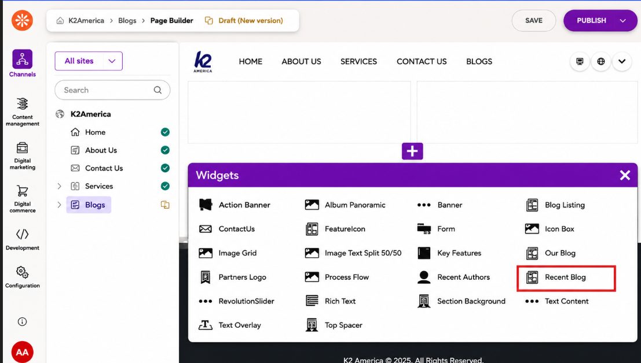Open the AA user avatar menu

point(23,351)
